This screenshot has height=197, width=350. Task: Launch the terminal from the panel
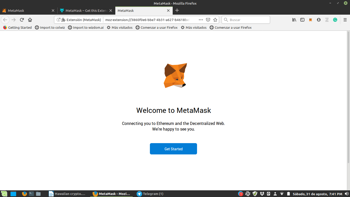[x=32, y=194]
